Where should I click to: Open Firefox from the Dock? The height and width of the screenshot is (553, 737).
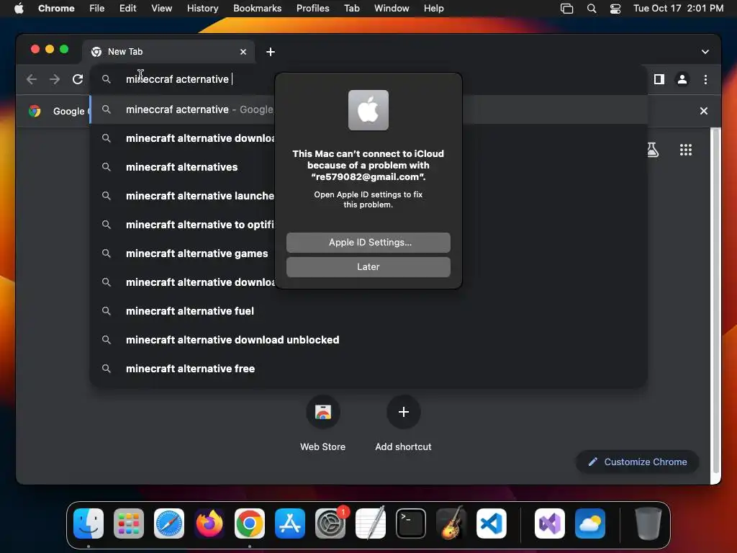tap(209, 523)
